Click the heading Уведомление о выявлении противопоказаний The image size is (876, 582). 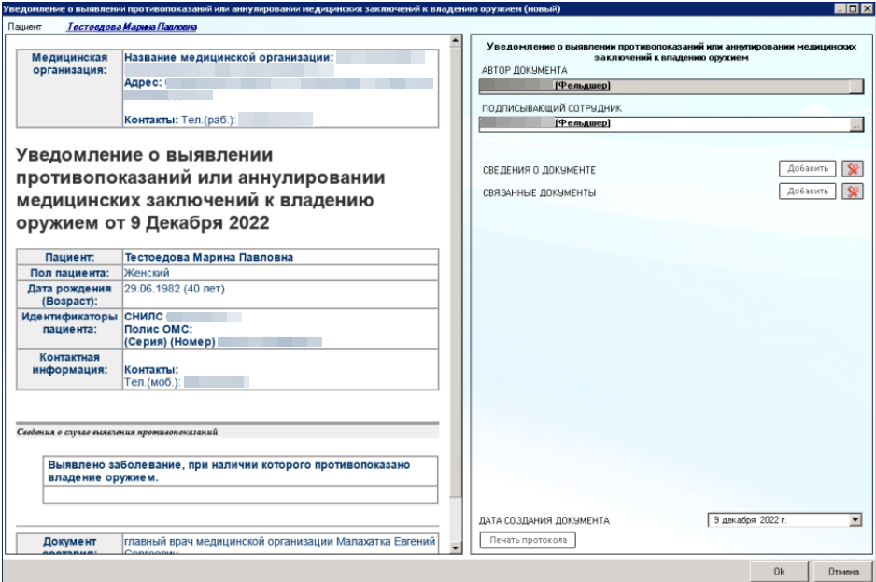tap(200, 189)
